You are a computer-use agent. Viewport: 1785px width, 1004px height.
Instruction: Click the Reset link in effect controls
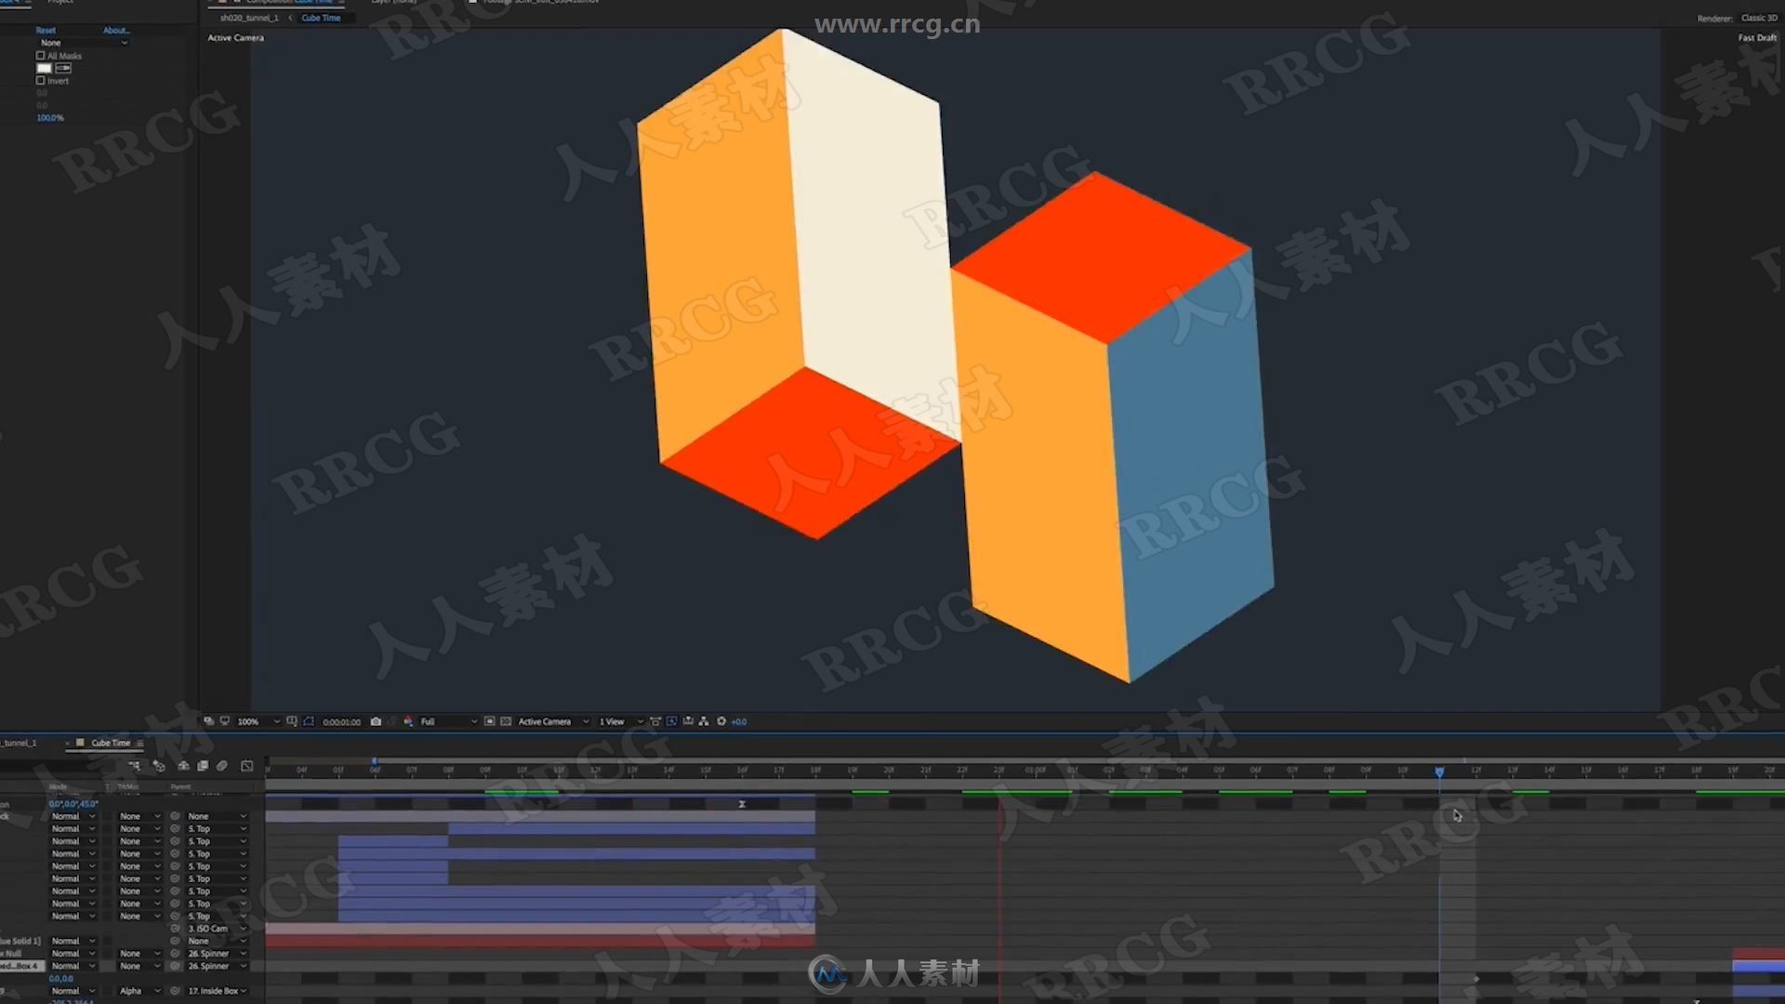click(46, 31)
